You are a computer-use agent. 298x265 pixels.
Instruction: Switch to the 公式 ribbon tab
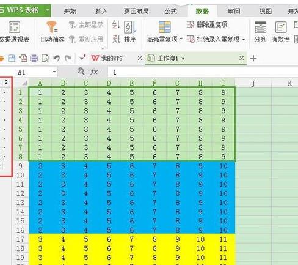tap(170, 11)
